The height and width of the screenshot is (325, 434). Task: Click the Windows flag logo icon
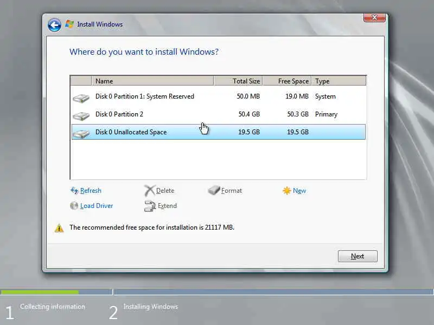pos(69,24)
